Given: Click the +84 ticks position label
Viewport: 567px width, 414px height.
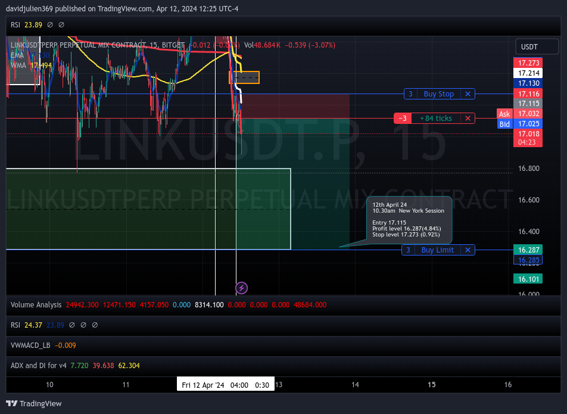Looking at the screenshot, I should point(436,118).
